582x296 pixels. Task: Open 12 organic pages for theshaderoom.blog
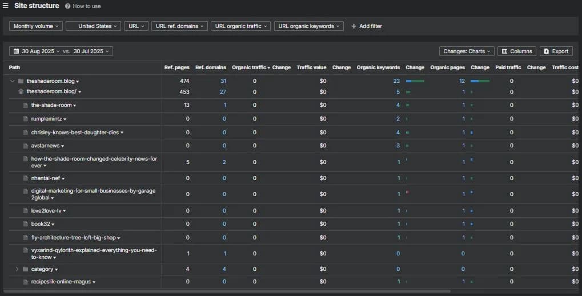pos(461,81)
